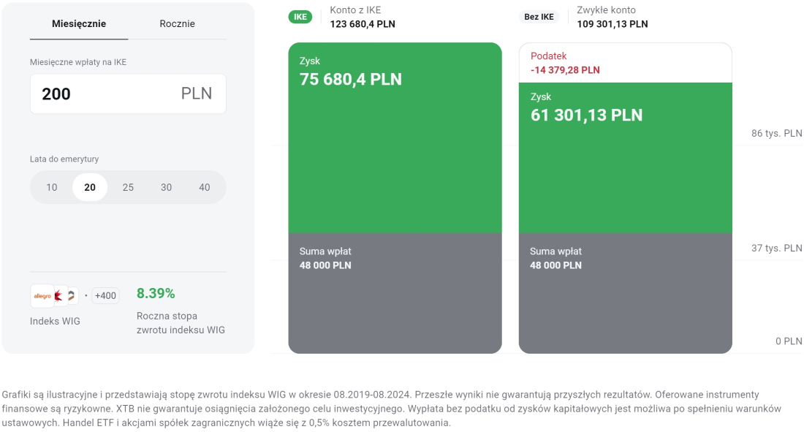Image resolution: width=804 pixels, height=432 pixels.
Task: Select 25 years to retirement
Action: [128, 187]
